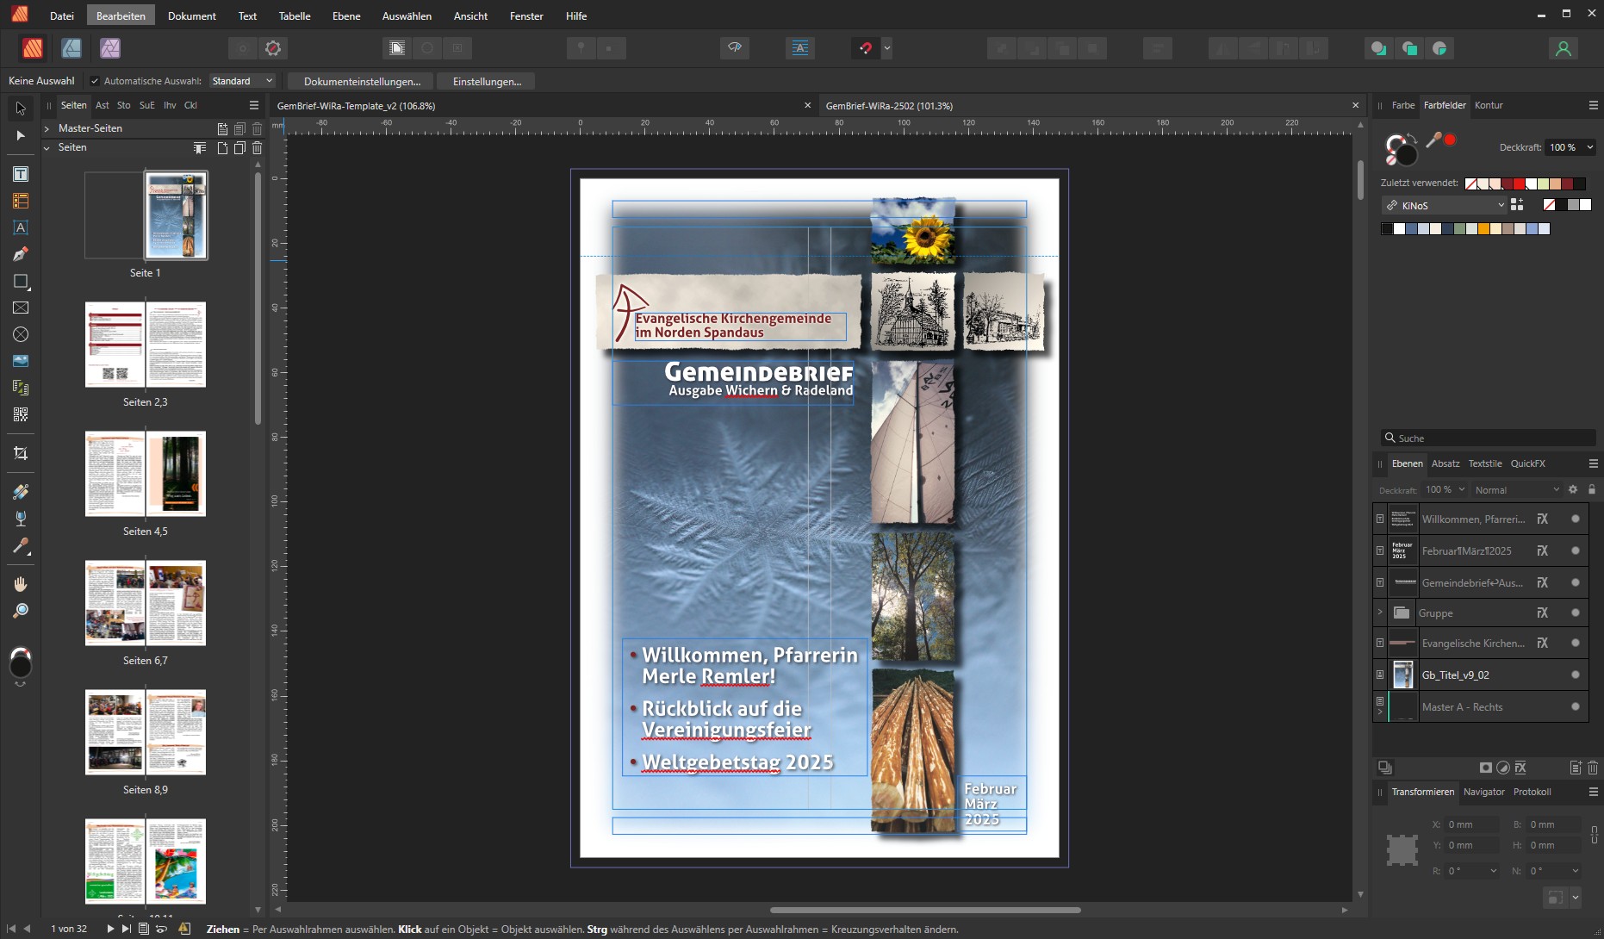The width and height of the screenshot is (1604, 939).
Task: Expand the Gruppe layer
Action: 1380,613
